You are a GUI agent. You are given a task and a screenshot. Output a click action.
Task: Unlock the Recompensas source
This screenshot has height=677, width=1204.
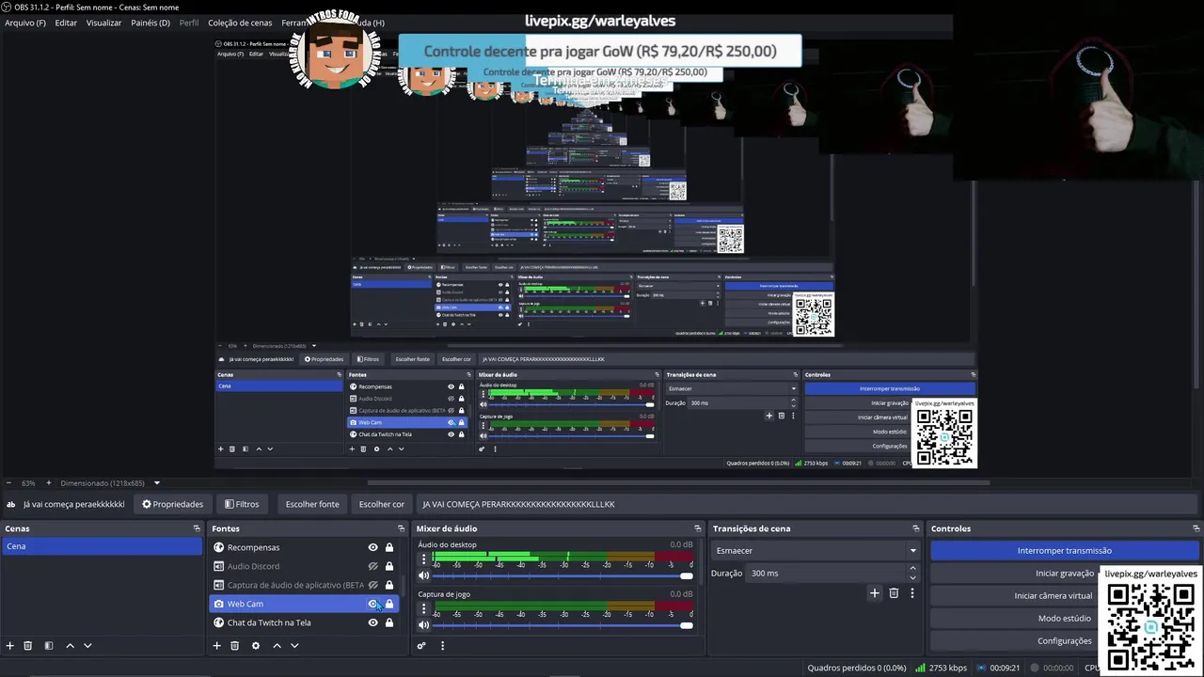click(389, 547)
